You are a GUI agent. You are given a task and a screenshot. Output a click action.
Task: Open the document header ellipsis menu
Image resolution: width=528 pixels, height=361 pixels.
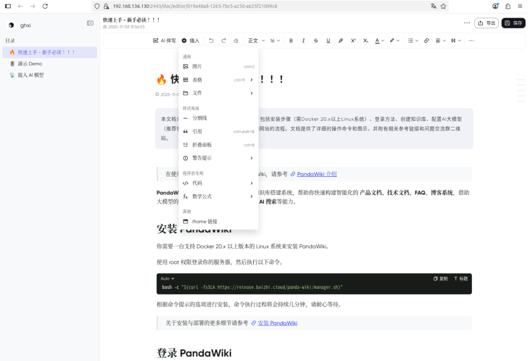pyautogui.click(x=467, y=23)
